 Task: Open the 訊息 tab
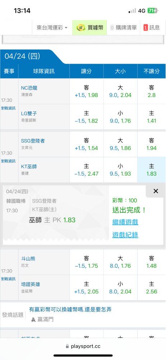(x=152, y=28)
